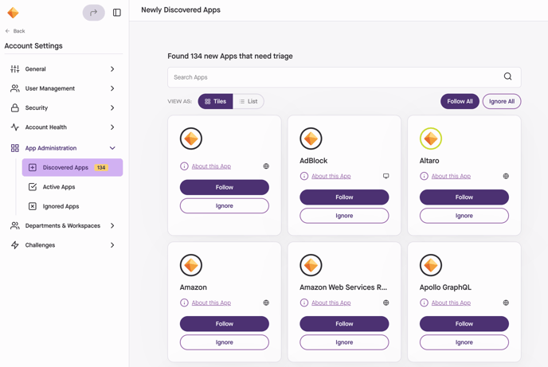Viewport: 548px width, 367px height.
Task: Click the share arrow button in sidebar header
Action: point(94,13)
